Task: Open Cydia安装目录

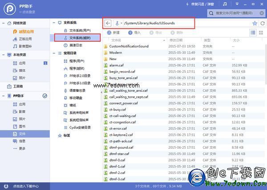Action: [x=77, y=127]
